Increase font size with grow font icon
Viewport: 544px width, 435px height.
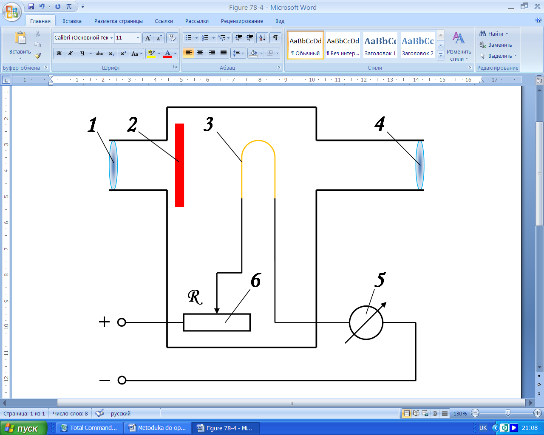148,38
